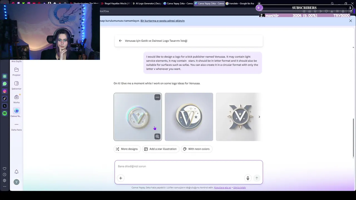The height and width of the screenshot is (200, 356).
Task: Open more options on first logo design
Action: tap(157, 97)
